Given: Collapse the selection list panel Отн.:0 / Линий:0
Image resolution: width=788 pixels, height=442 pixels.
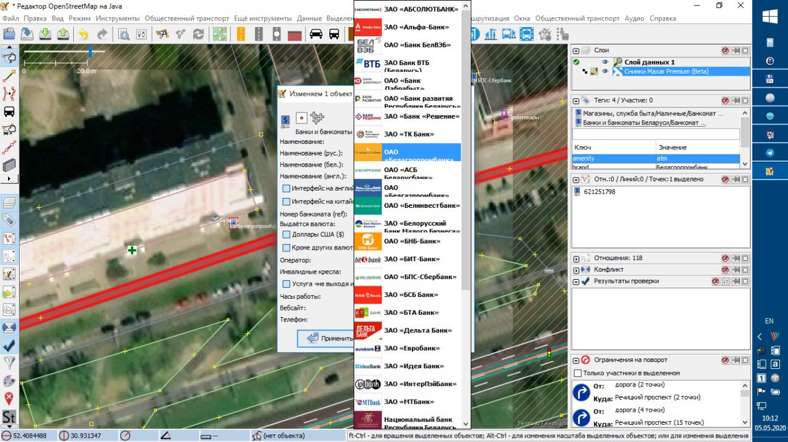Looking at the screenshot, I should [x=576, y=180].
